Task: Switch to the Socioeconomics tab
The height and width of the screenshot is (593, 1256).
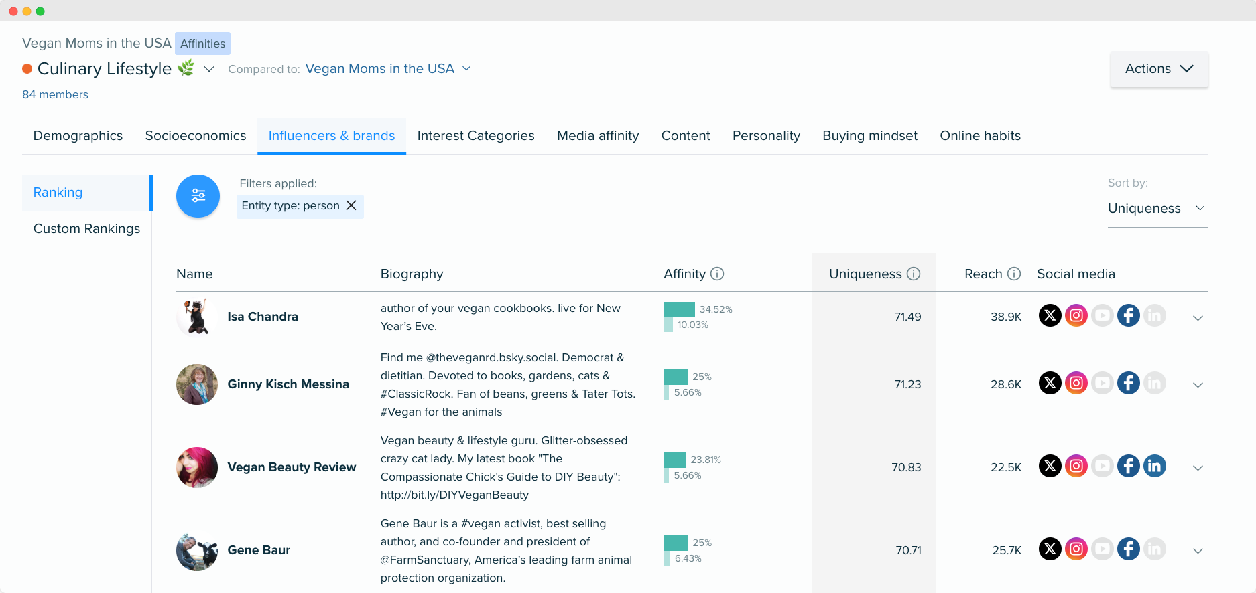Action: 196,136
